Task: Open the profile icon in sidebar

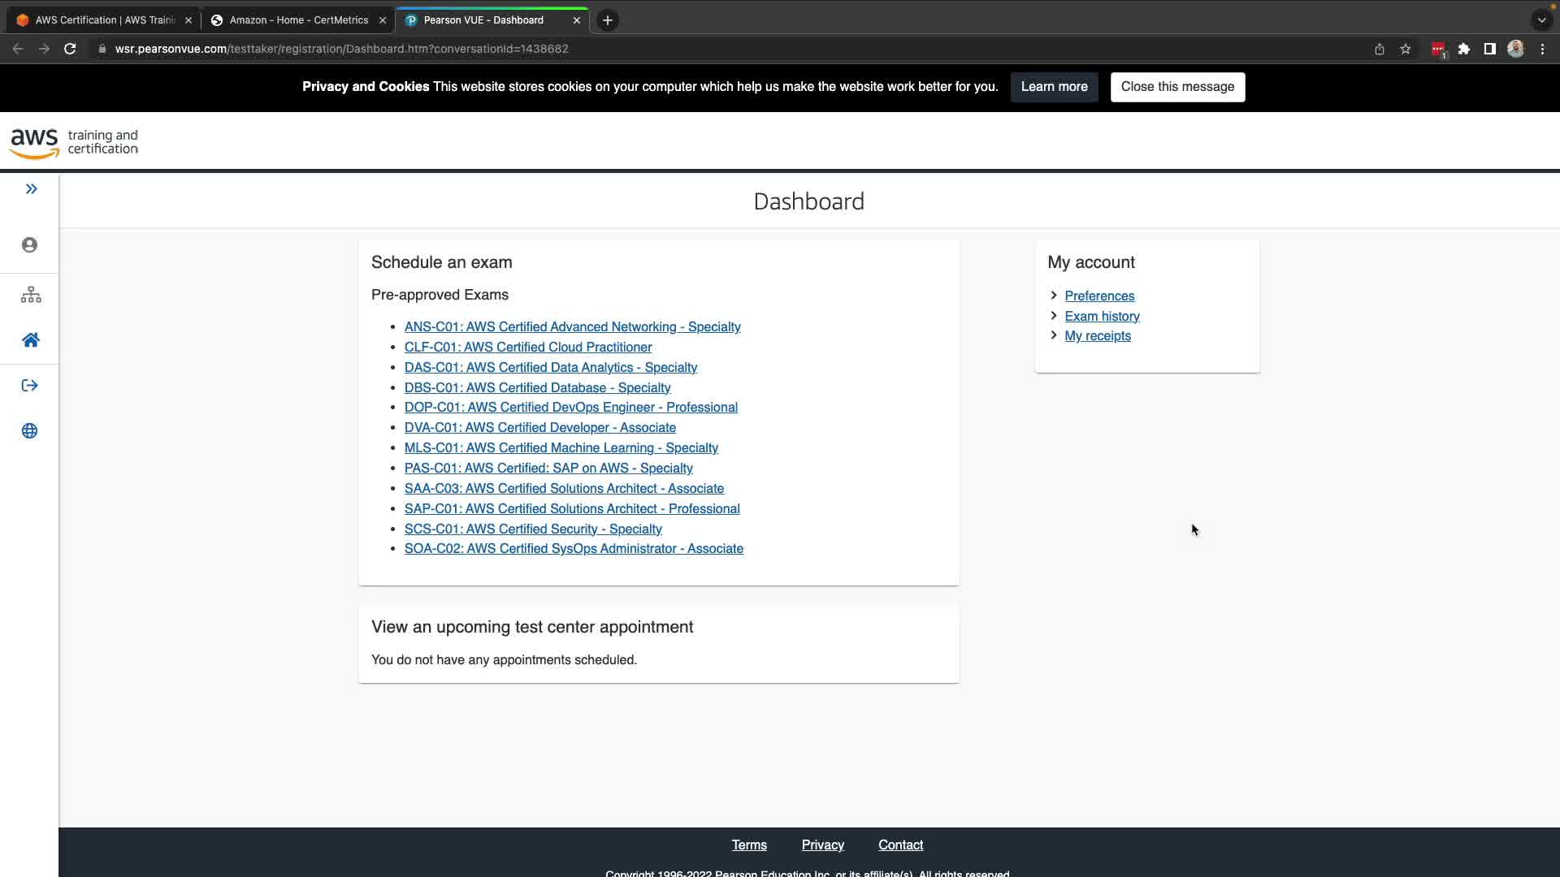Action: [30, 245]
